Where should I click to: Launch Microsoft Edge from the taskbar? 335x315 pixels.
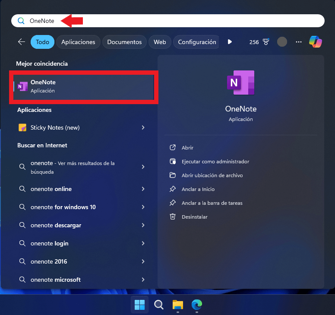coord(197,305)
